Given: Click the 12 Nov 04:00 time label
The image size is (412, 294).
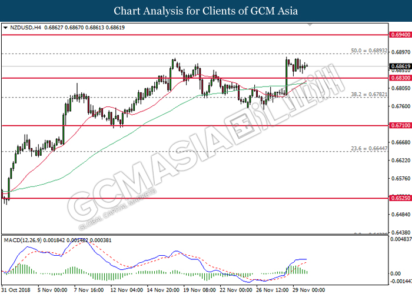Looking at the screenshot, I should point(127,290).
